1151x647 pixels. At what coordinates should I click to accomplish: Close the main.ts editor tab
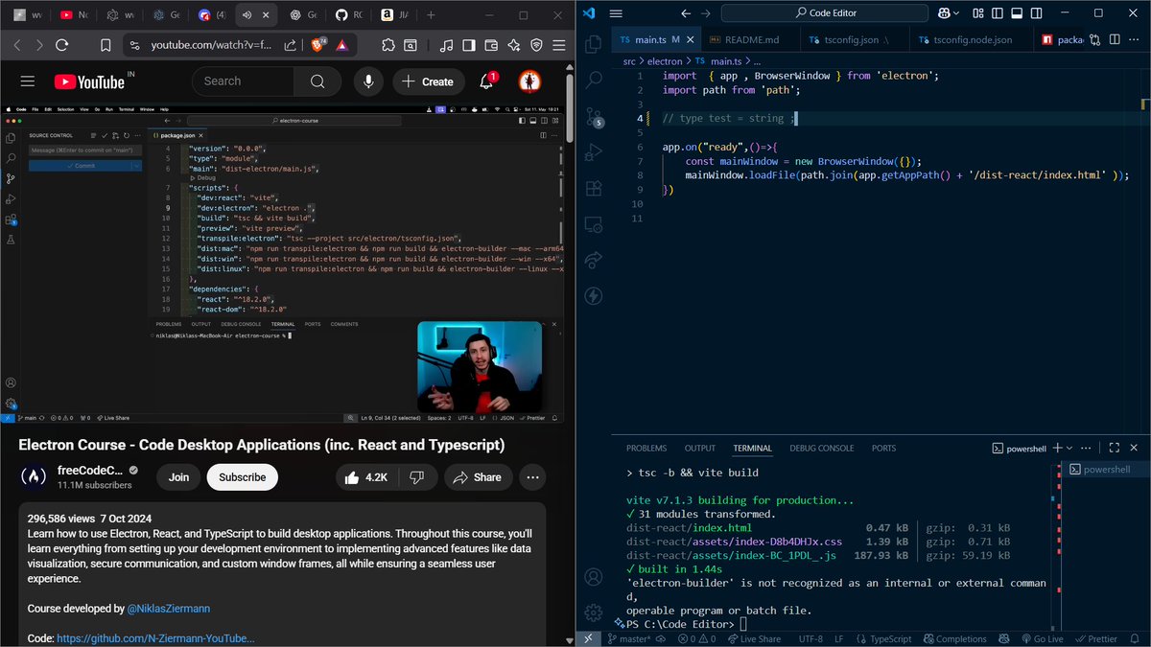(x=693, y=39)
